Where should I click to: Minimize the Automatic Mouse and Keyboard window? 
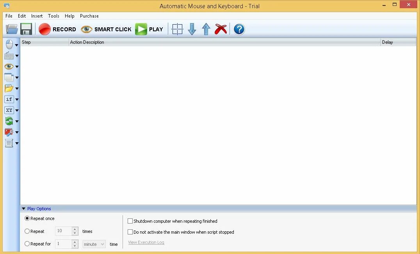click(384, 5)
